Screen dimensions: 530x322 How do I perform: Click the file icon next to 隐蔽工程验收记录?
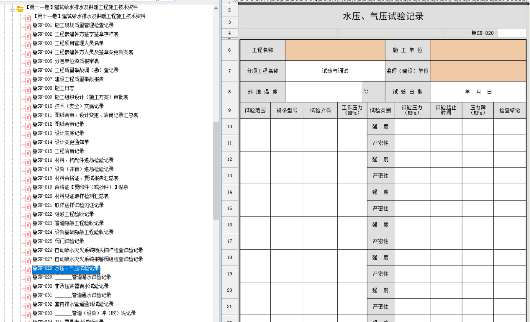pos(28,215)
